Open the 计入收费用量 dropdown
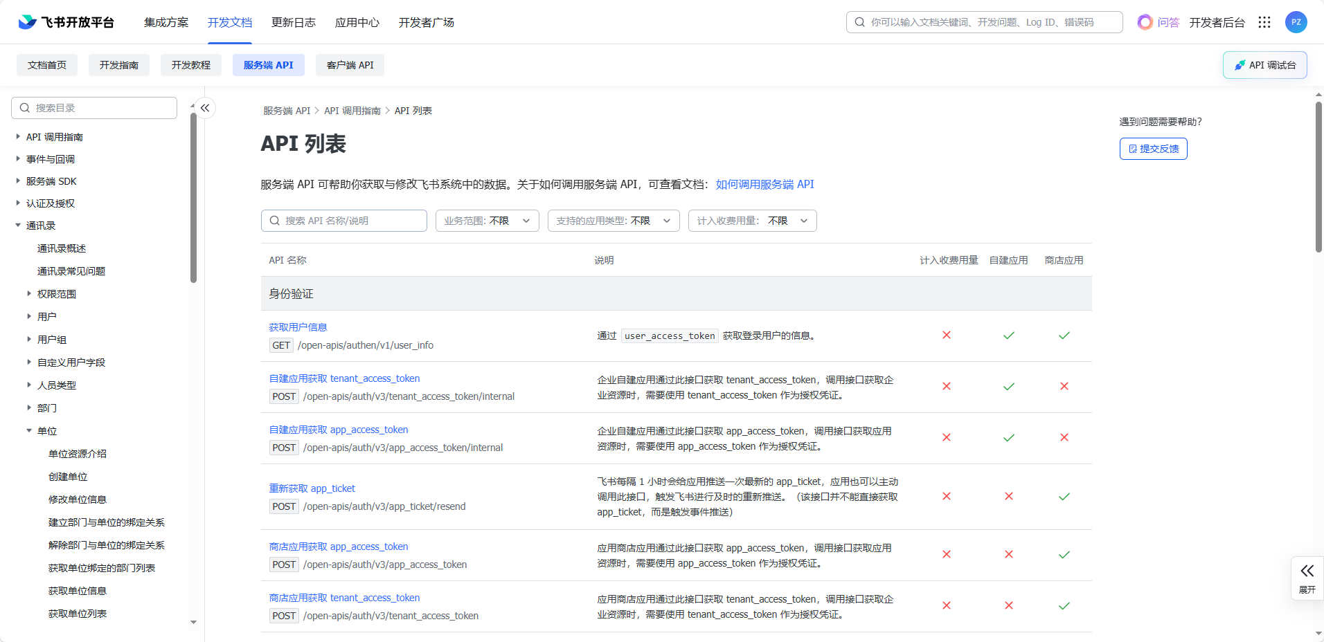The width and height of the screenshot is (1324, 642). tap(752, 221)
